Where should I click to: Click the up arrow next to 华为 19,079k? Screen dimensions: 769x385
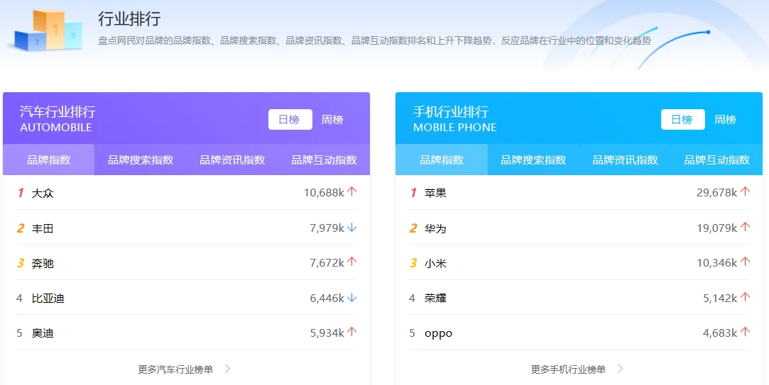(x=745, y=228)
